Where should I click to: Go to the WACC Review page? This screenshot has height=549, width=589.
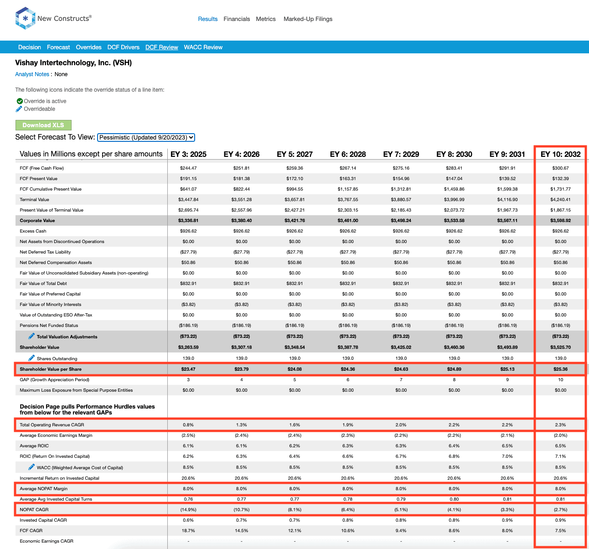pyautogui.click(x=203, y=47)
